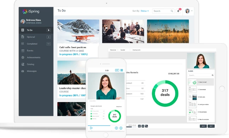Click the Slides panel search field on tablet
This screenshot has height=138, width=229.
click(201, 75)
